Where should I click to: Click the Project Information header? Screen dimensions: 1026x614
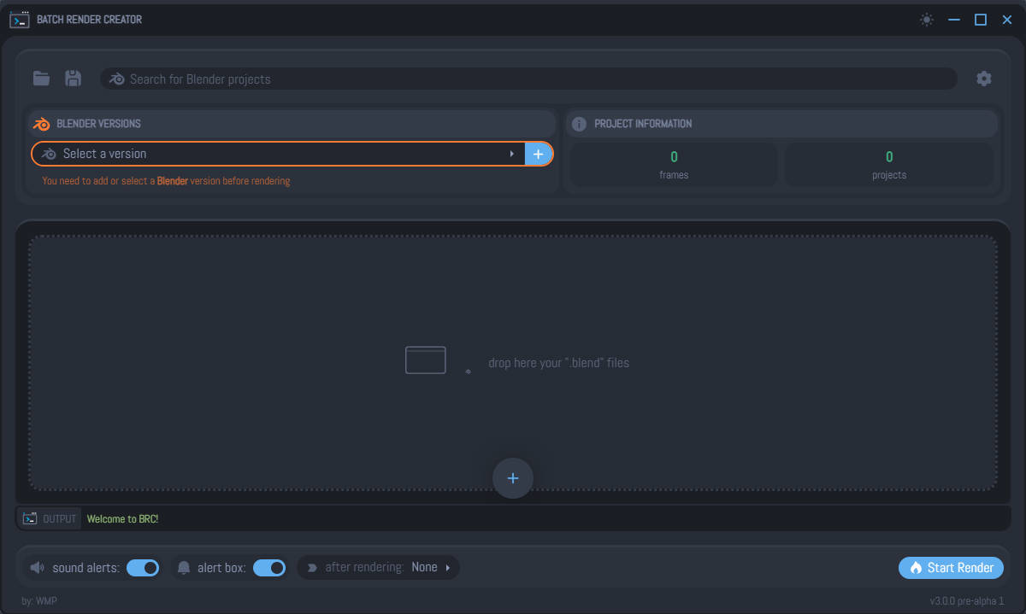tap(782, 124)
